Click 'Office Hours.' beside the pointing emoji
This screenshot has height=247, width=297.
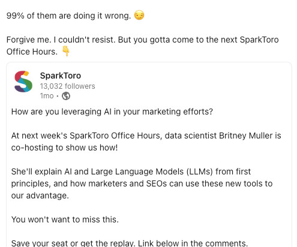click(32, 52)
